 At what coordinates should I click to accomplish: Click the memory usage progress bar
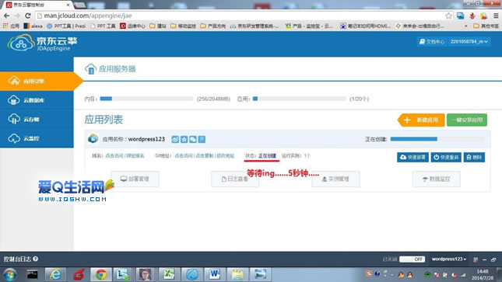146,99
